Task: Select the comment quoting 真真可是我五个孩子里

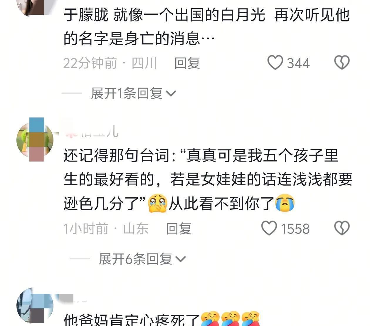Action: (x=208, y=180)
